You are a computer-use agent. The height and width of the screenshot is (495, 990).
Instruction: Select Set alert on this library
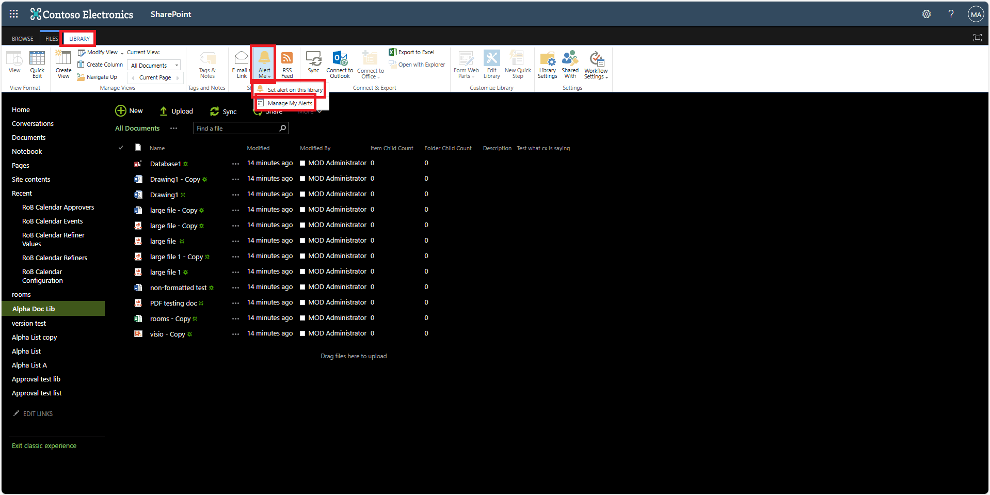click(x=290, y=90)
